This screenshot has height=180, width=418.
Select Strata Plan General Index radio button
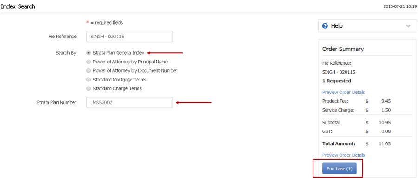(x=89, y=53)
